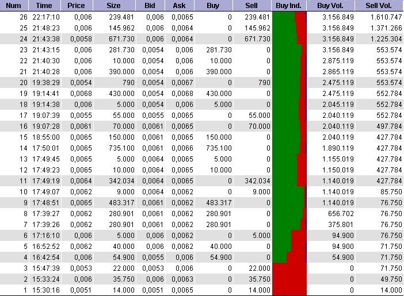The height and width of the screenshot is (296, 404).
Task: Select trade time 18:55:00
Action: coord(46,137)
